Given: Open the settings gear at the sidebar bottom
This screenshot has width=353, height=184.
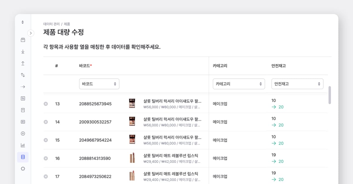Looking at the screenshot, I should click(23, 168).
